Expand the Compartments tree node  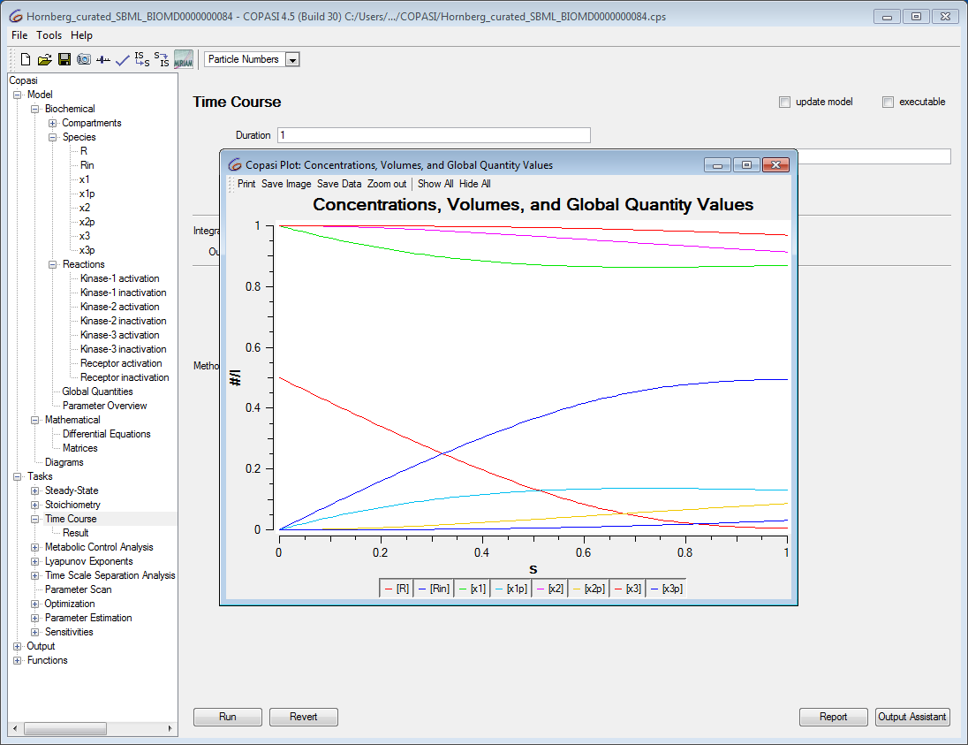52,123
